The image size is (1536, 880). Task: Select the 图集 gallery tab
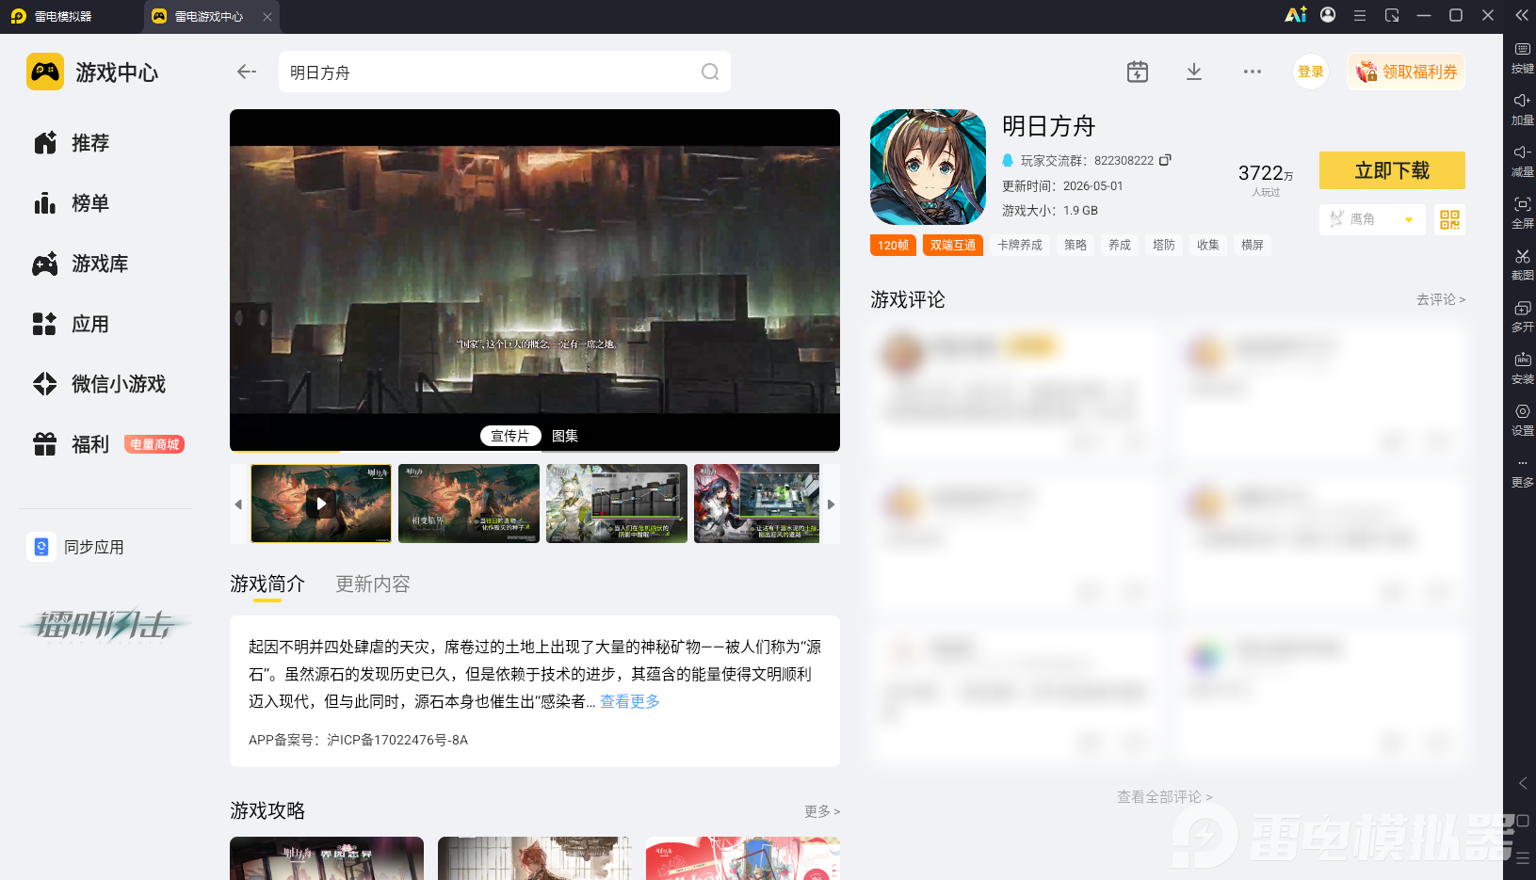pyautogui.click(x=565, y=436)
